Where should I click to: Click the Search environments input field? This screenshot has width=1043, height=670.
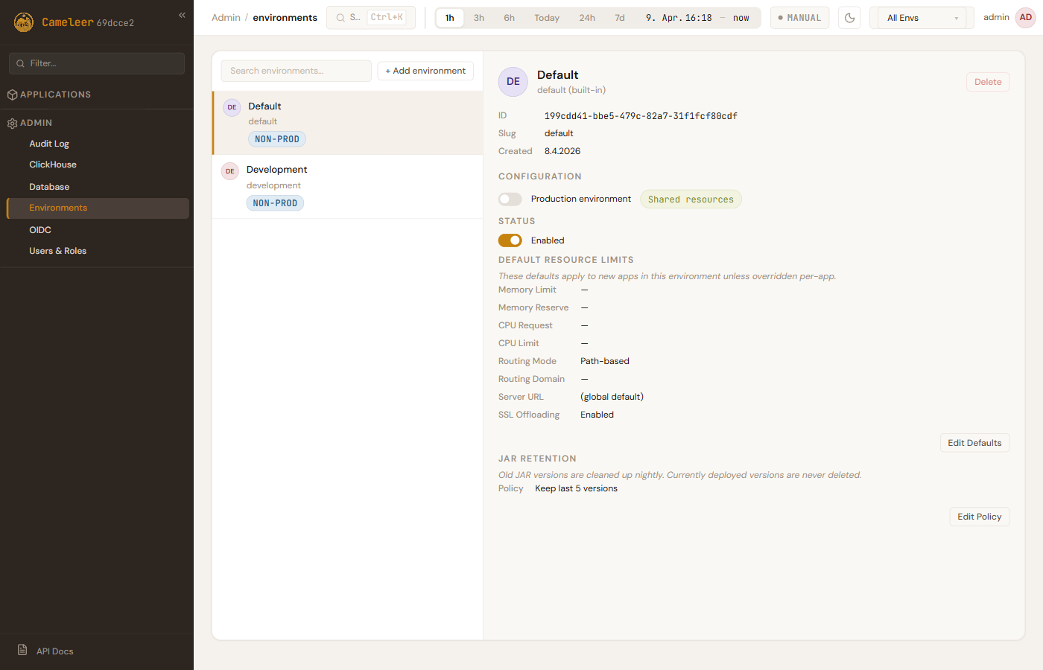pyautogui.click(x=296, y=71)
